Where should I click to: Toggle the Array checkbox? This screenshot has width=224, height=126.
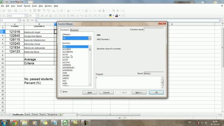click(61, 92)
